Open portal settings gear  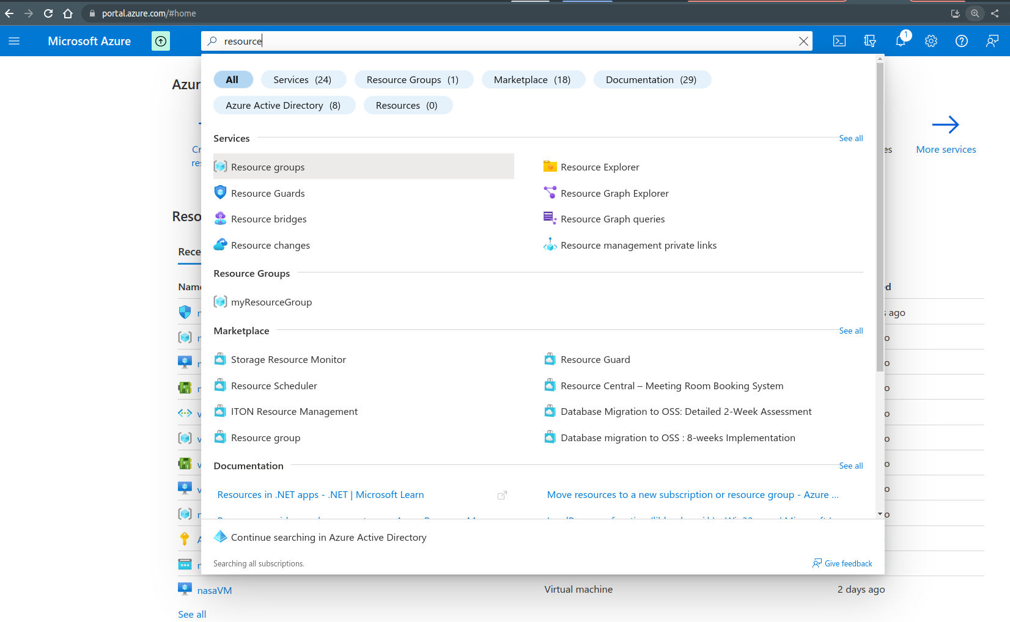click(931, 41)
